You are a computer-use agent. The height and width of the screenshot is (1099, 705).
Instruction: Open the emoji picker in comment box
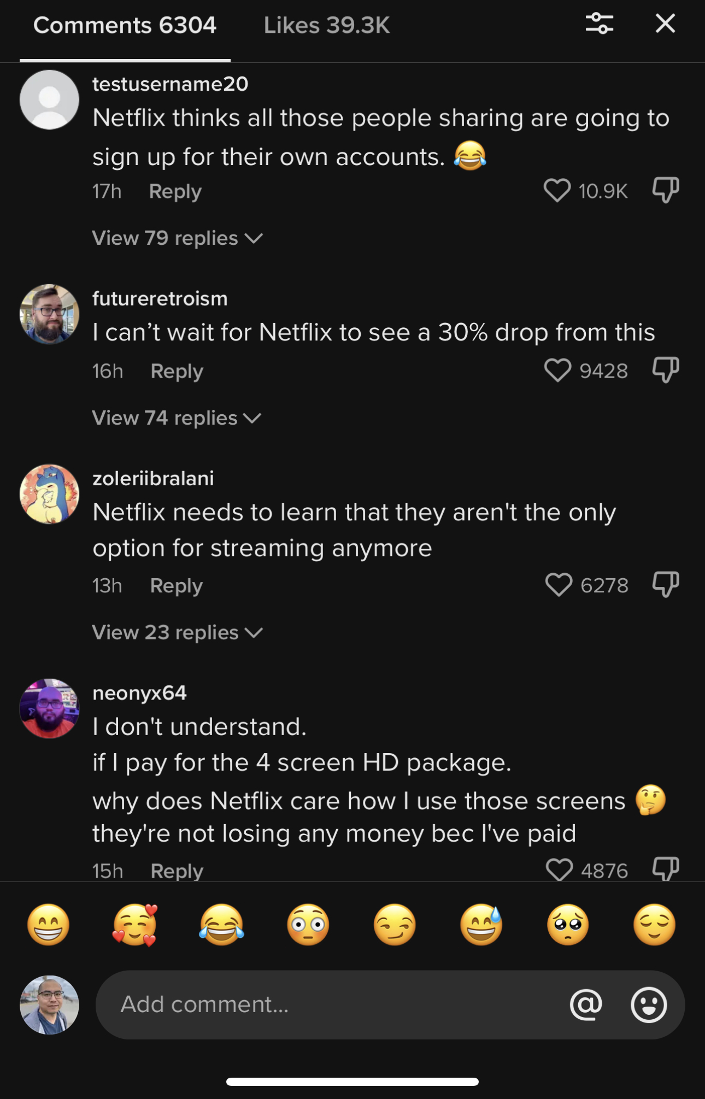pyautogui.click(x=649, y=1004)
